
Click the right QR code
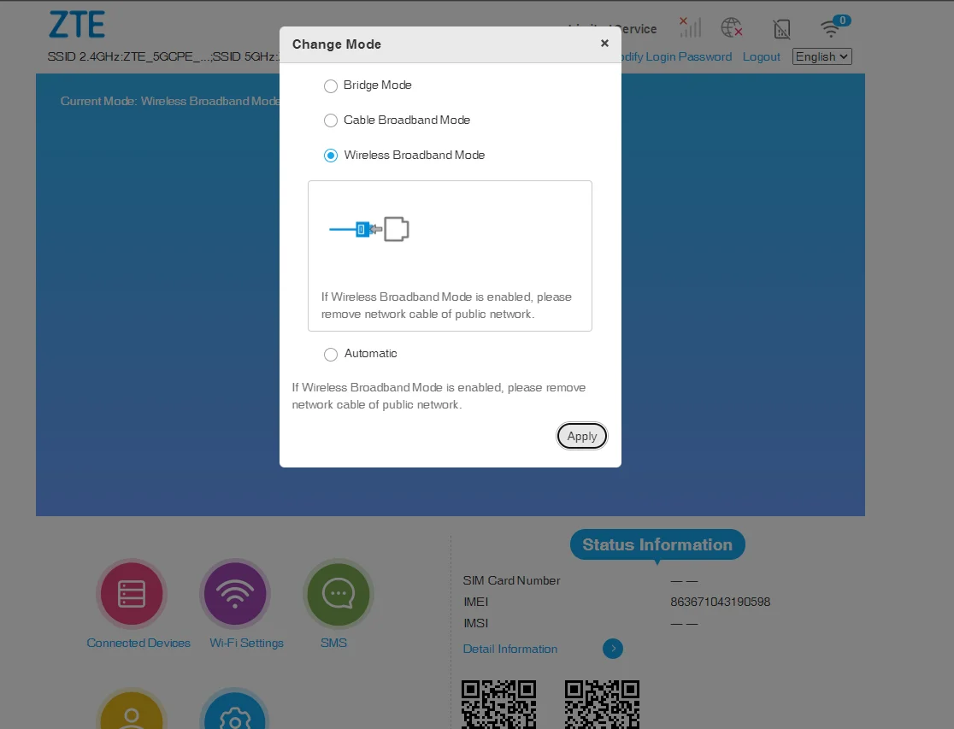(x=602, y=705)
